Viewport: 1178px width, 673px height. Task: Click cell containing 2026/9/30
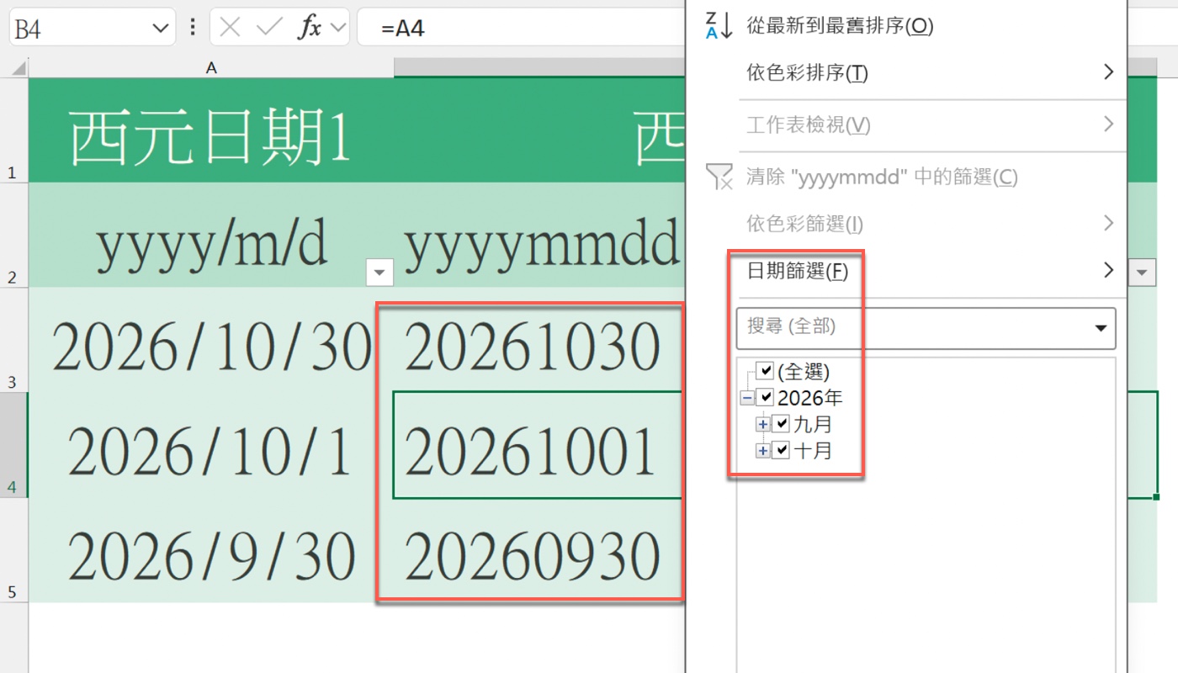click(211, 550)
